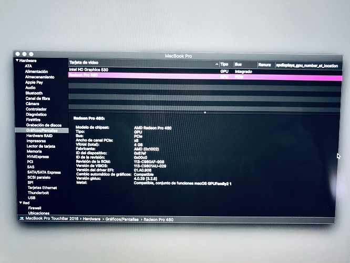Select Firewall under Red

35,208
